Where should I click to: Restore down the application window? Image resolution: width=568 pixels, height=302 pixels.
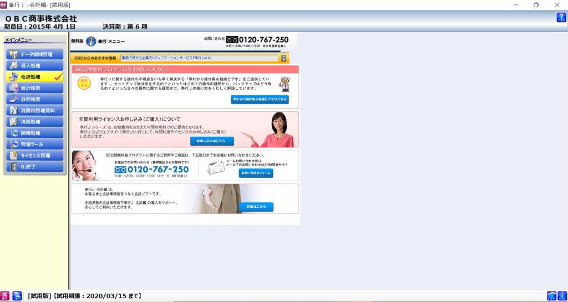pos(536,5)
